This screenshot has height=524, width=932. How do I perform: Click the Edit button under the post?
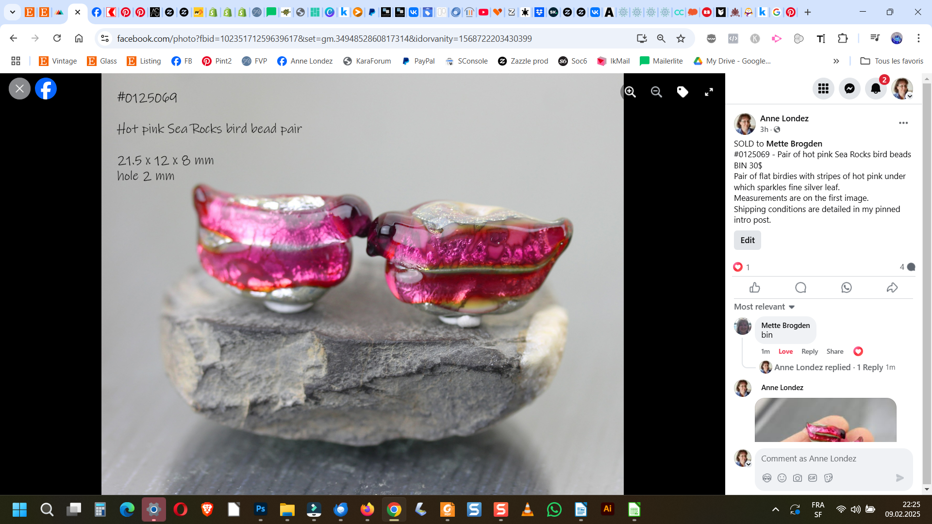(x=747, y=240)
